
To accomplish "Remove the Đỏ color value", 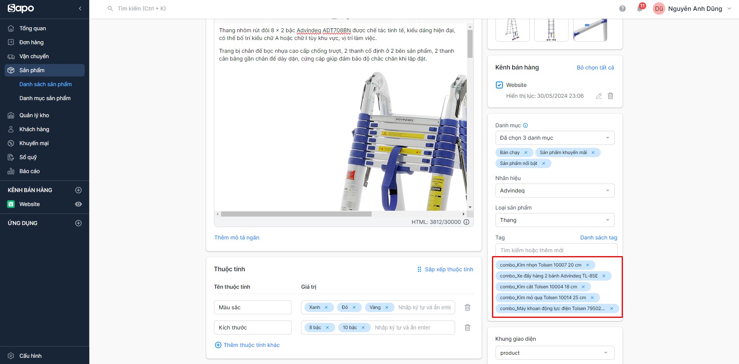I will (354, 307).
